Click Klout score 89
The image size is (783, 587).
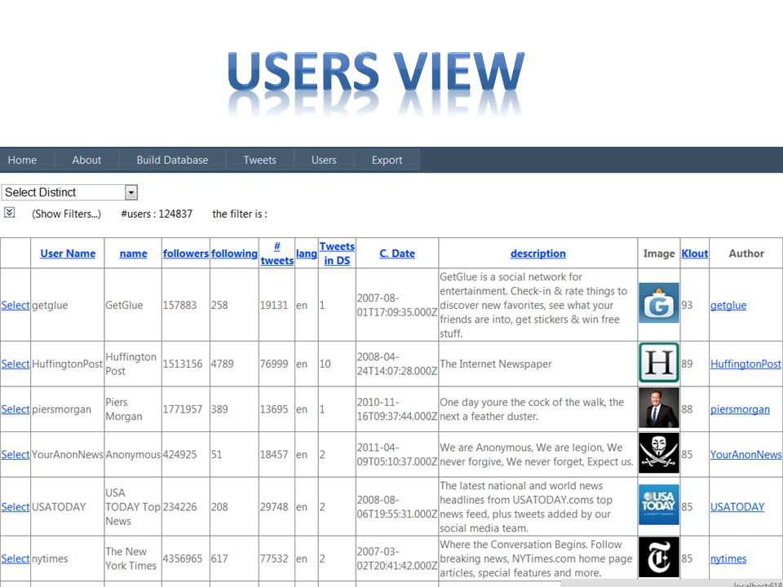pyautogui.click(x=687, y=364)
